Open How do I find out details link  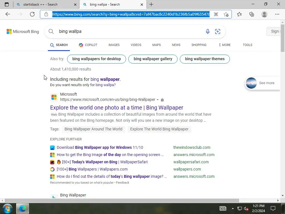click(112, 176)
